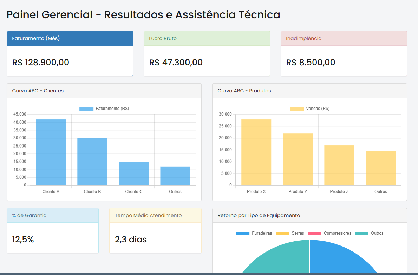Click the Produto Y bar

coord(298,159)
